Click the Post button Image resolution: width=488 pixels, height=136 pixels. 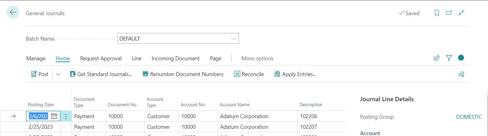coord(40,74)
